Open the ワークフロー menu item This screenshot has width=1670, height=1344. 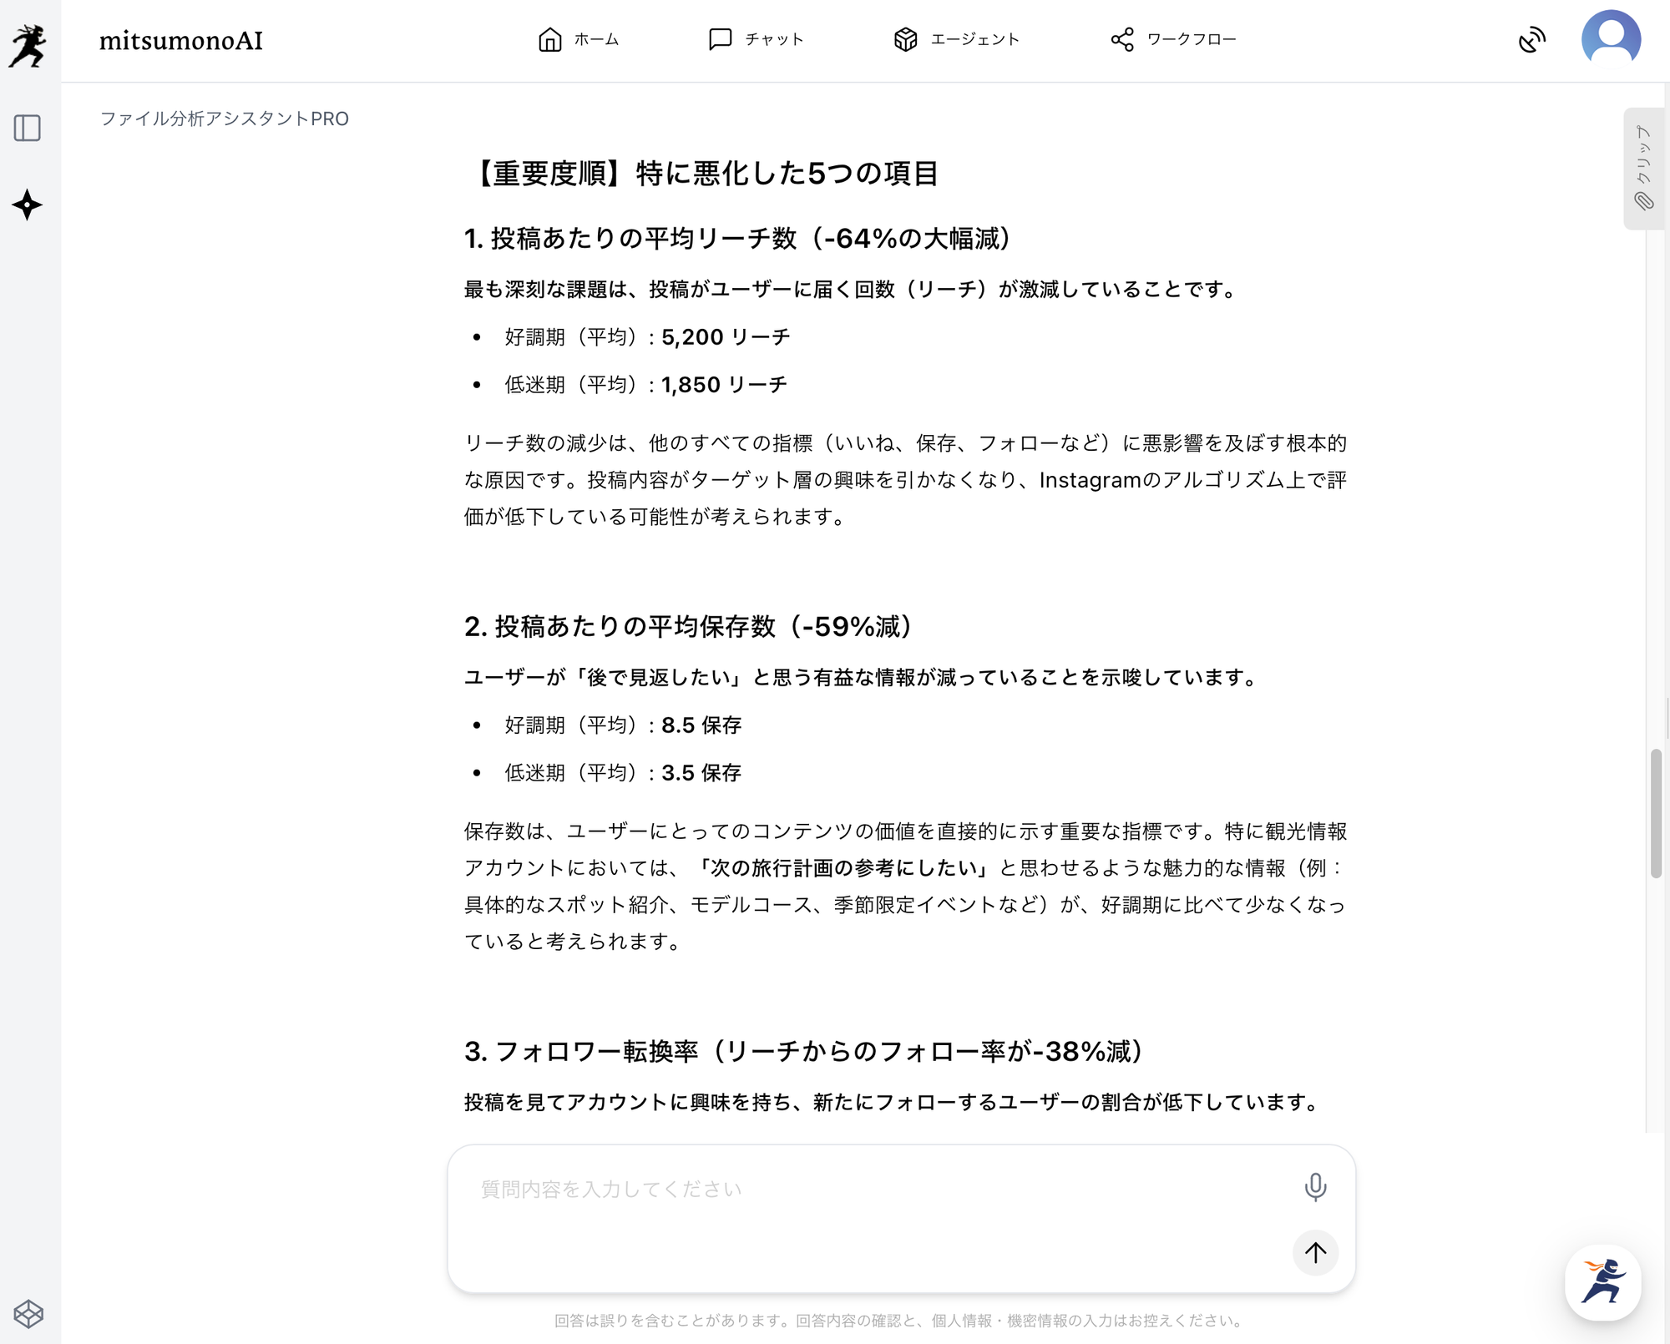[x=1191, y=39]
